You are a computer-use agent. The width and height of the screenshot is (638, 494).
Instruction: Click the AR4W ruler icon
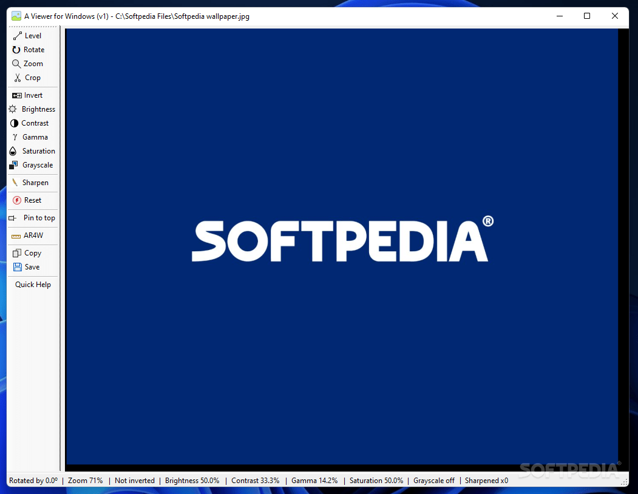tap(16, 236)
